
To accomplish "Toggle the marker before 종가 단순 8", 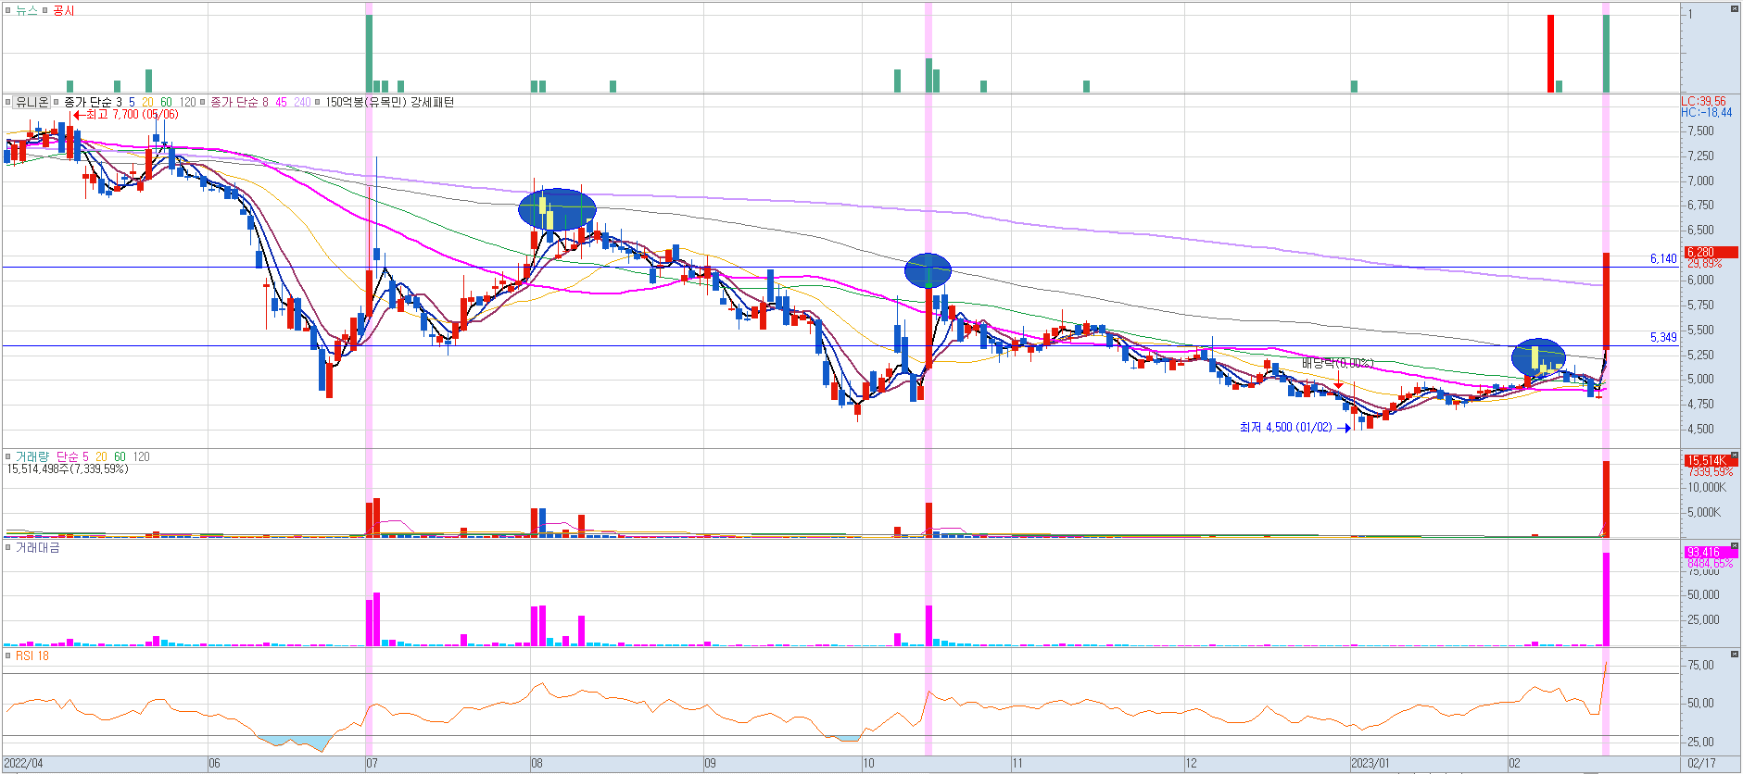I will 203,102.
